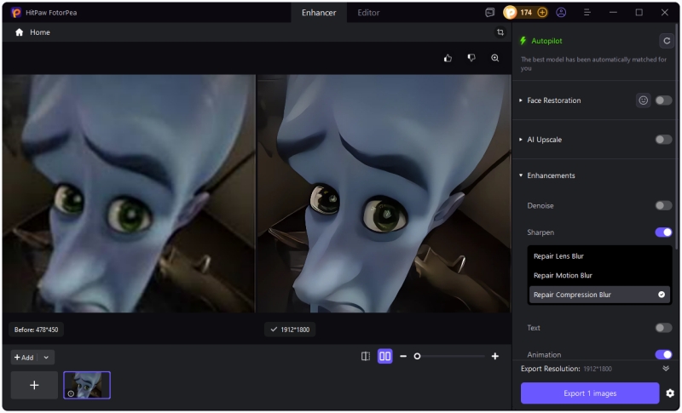This screenshot has width=682, height=413.
Task: Click the magnifier zoom icon above preview
Action: pyautogui.click(x=495, y=58)
